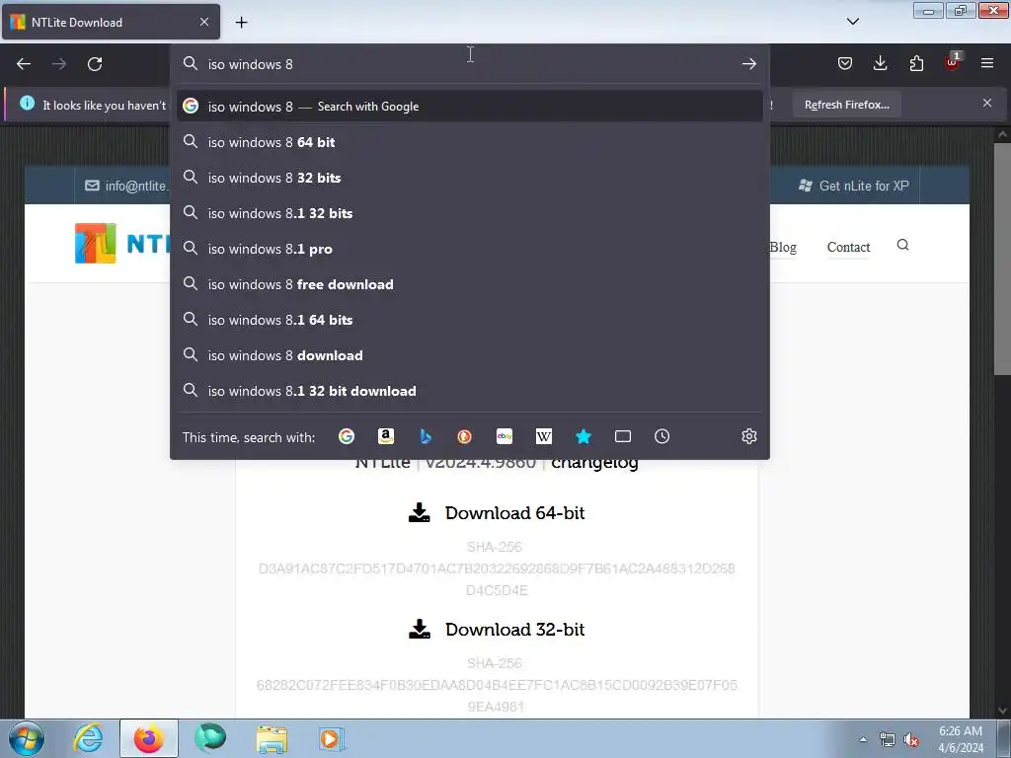Search this time with DuckDuckGo icon

pos(464,436)
